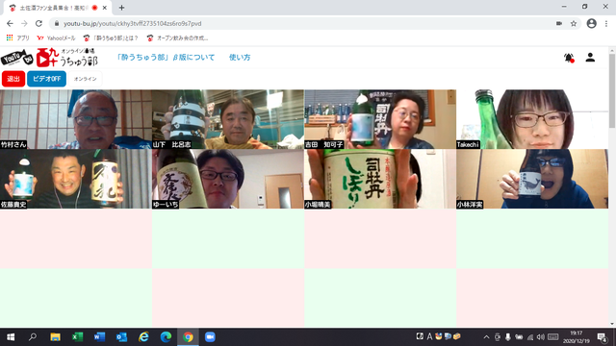
Task: Open Outlook from taskbar
Action: point(121,337)
